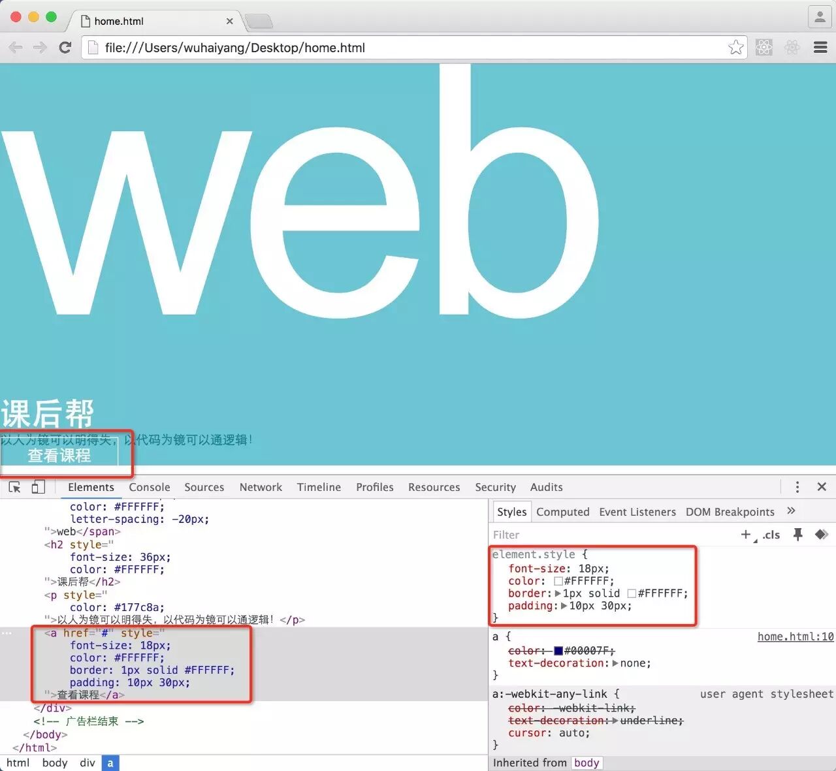Follow the home.html:10 source link

(x=796, y=637)
